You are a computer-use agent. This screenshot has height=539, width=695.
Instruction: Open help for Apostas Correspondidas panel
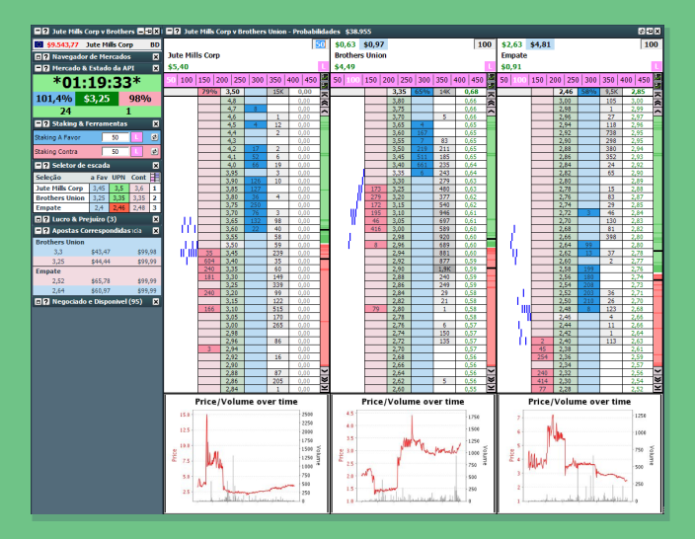45,231
